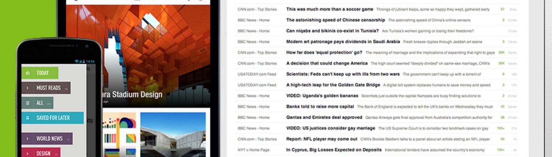Click the list icon beside ALL
Screen dimensions: 552x157
pyautogui.click(x=28, y=103)
